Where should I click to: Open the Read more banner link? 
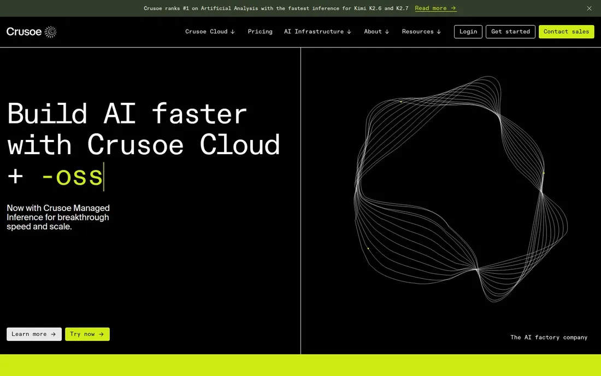coord(435,8)
